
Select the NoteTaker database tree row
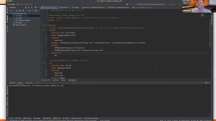pyautogui.click(x=24, y=16)
